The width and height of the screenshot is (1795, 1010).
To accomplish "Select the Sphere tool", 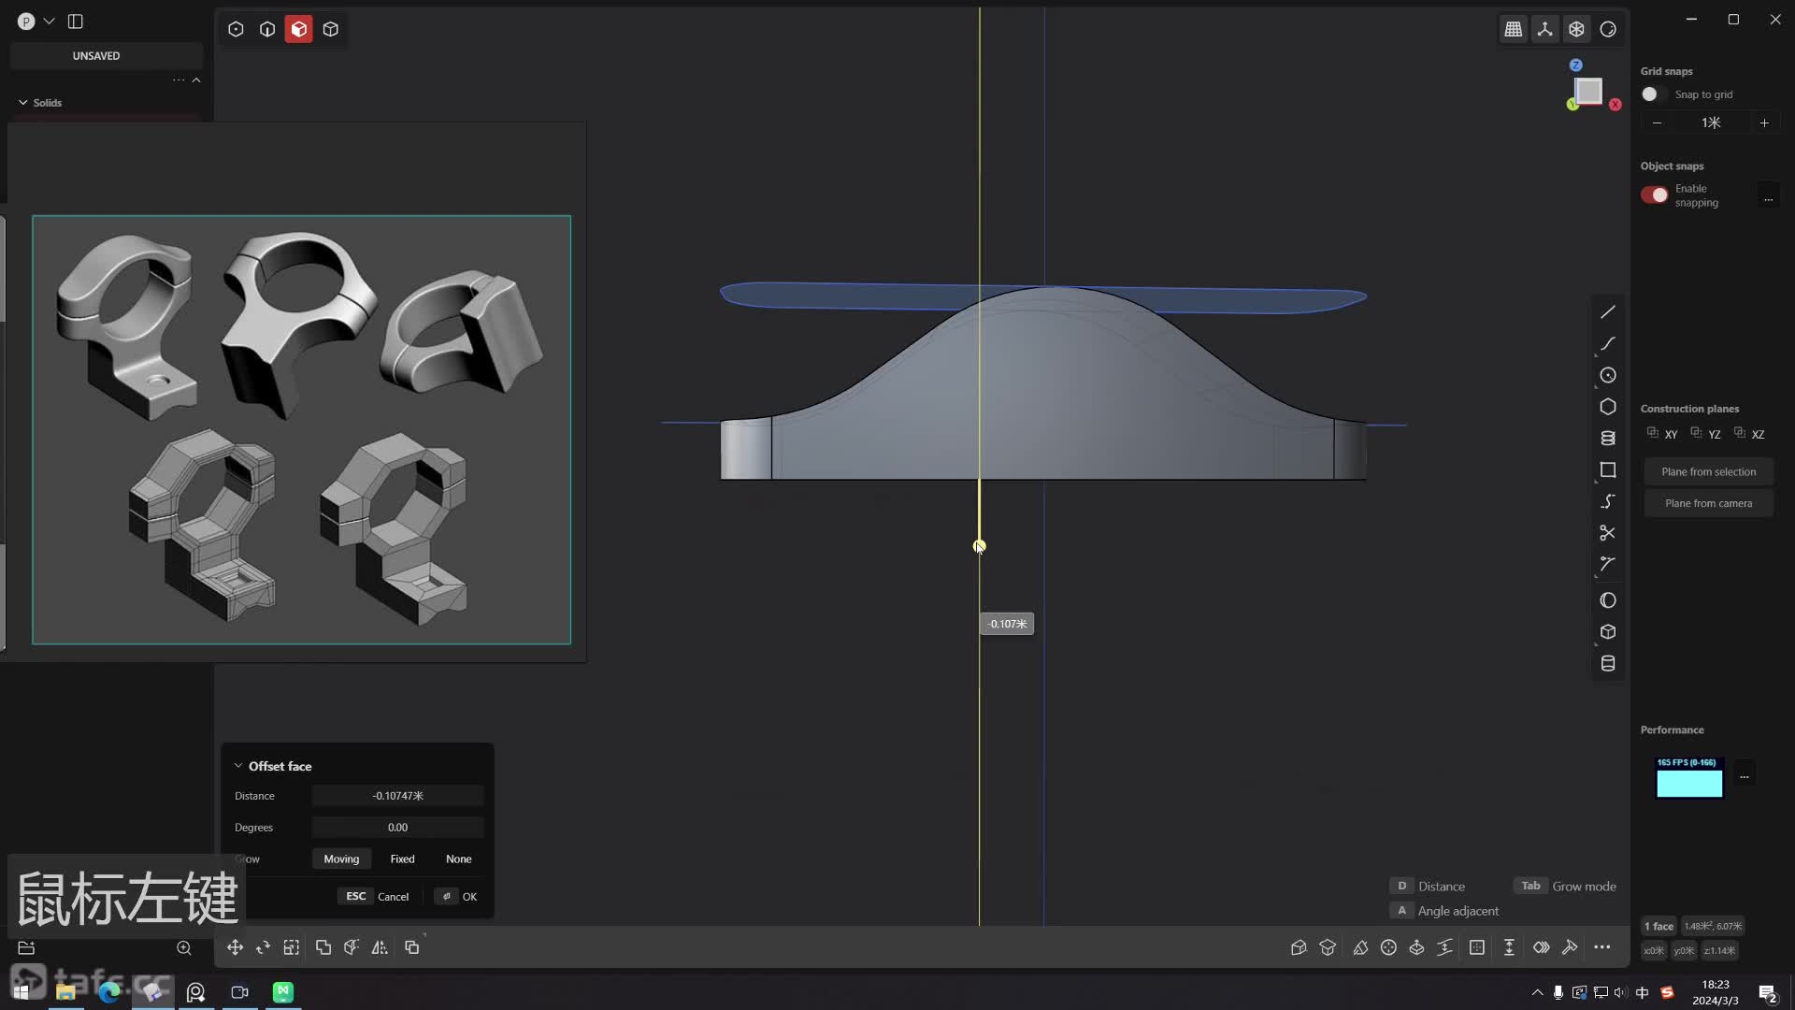I will point(1608,600).
